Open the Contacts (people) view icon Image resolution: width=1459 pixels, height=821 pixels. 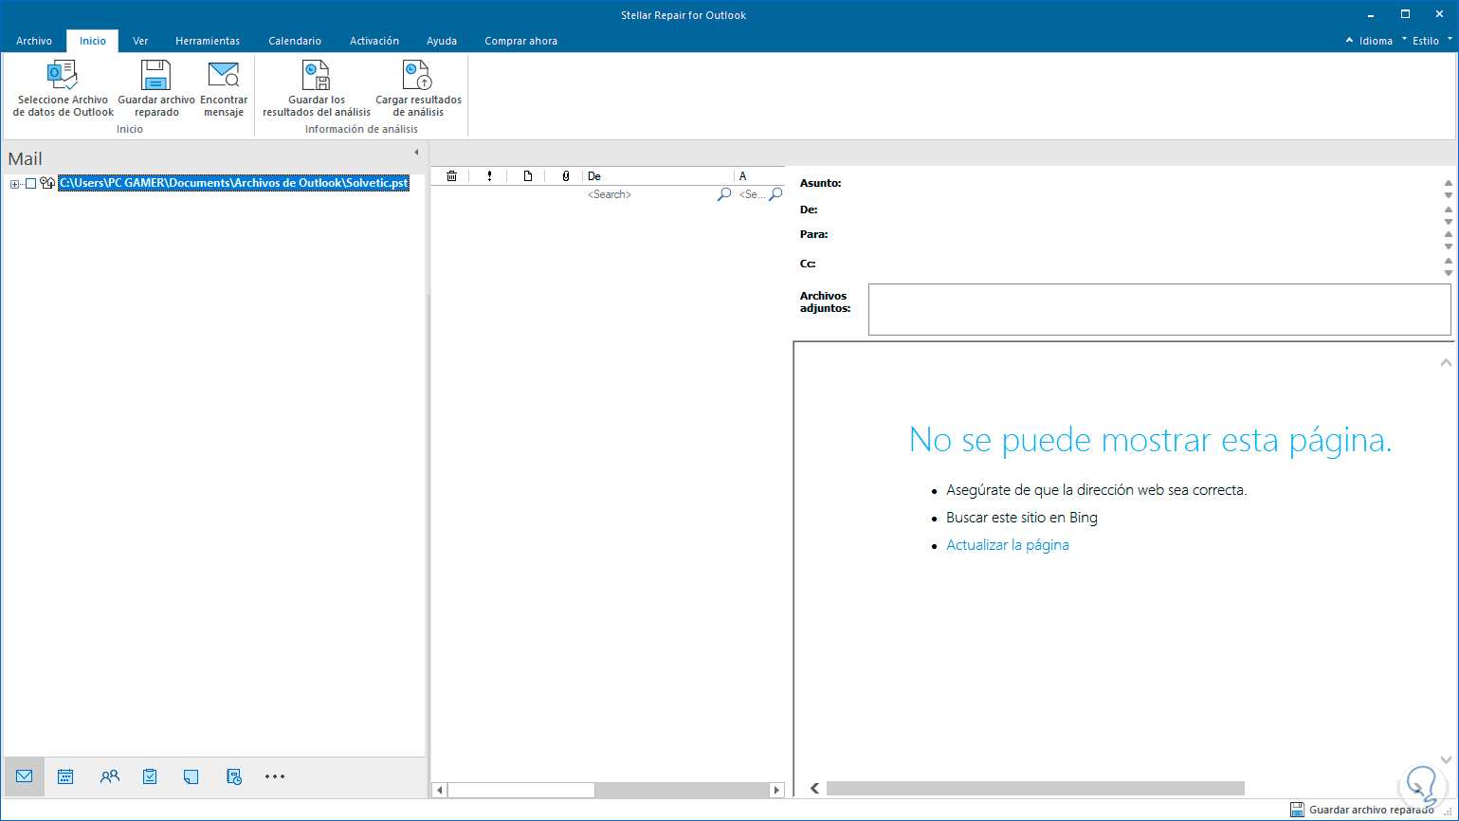point(110,776)
